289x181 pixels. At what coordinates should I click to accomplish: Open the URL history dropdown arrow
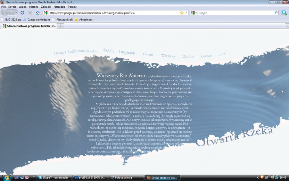[x=186, y=13]
